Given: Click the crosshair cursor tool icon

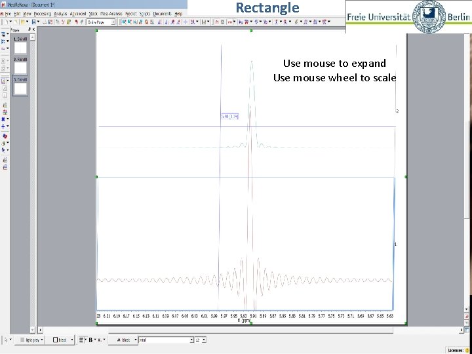Looking at the screenshot, I should [186, 22].
